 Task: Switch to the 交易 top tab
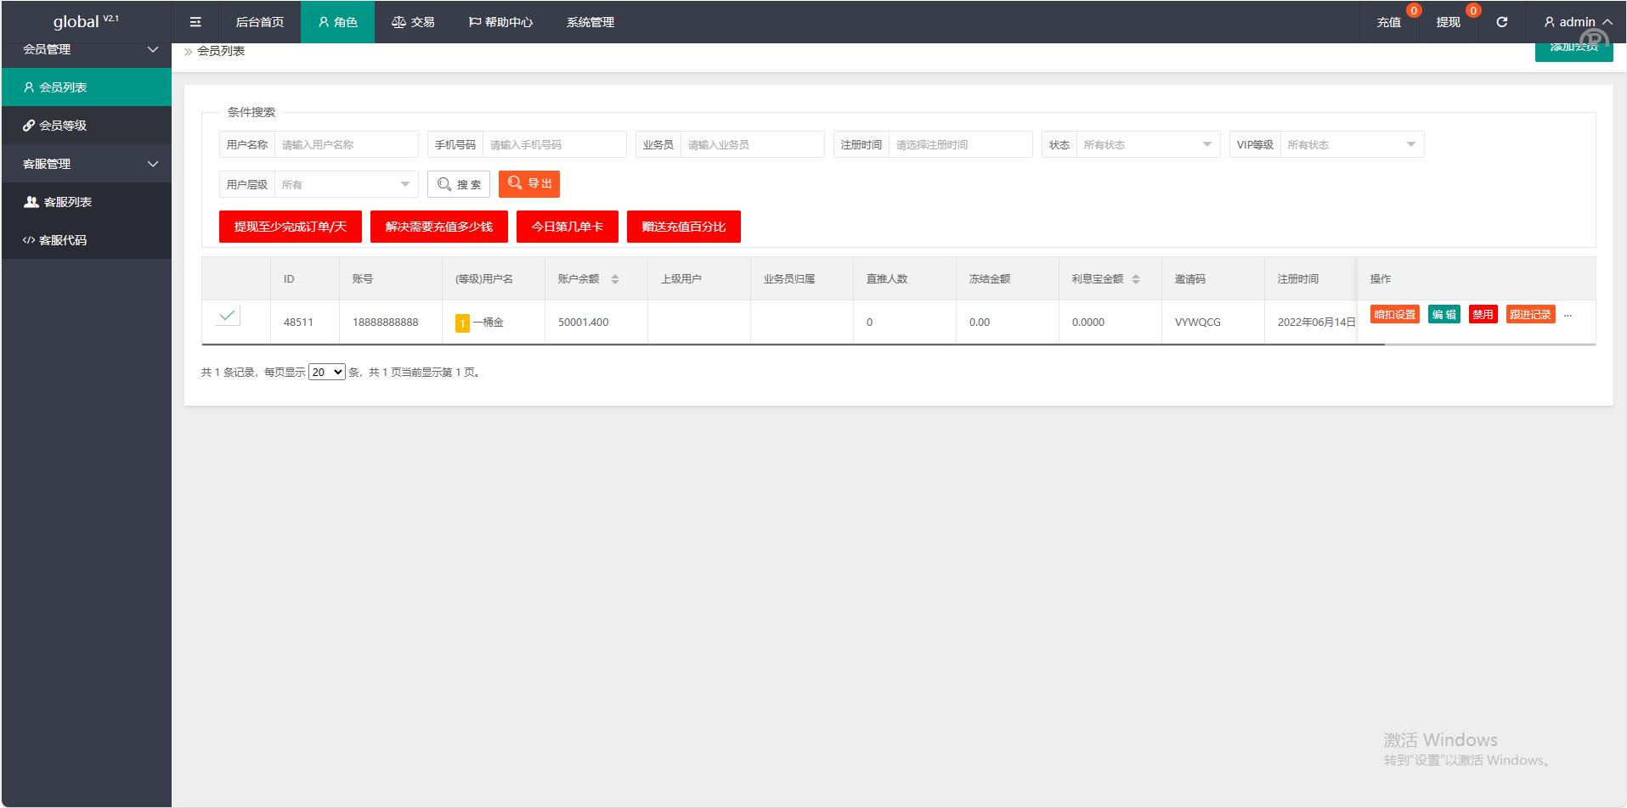(x=413, y=22)
